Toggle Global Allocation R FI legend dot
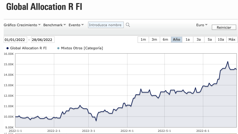This screenshot has height=134, width=238. pos(7,48)
